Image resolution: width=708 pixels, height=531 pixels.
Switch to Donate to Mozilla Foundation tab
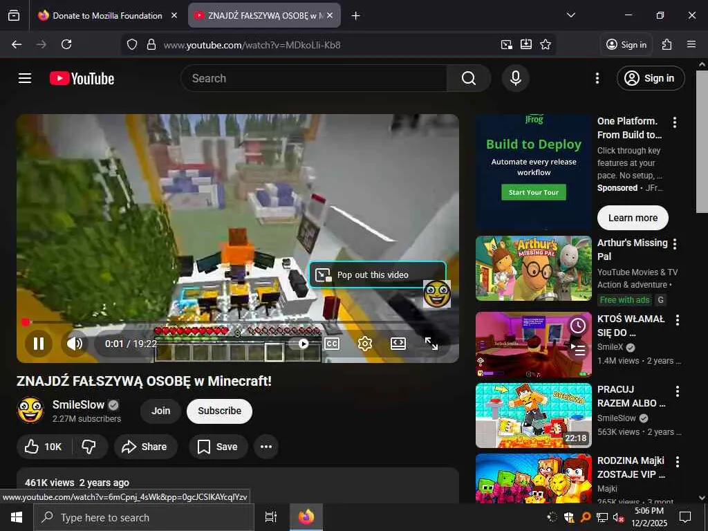click(107, 15)
